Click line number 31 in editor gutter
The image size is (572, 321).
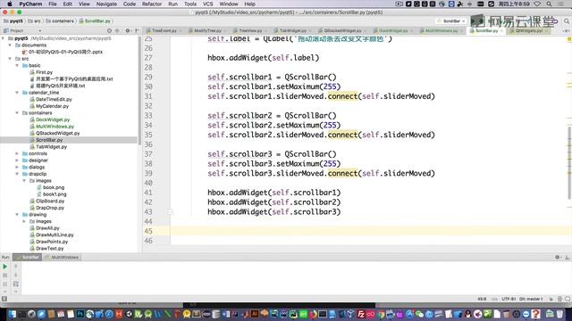(148, 96)
